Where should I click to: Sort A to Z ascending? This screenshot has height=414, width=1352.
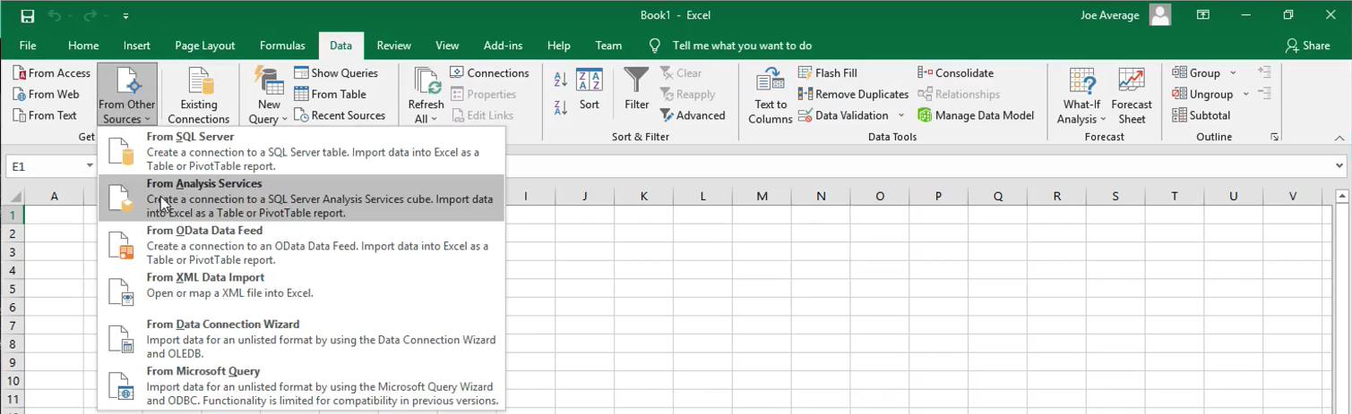561,79
